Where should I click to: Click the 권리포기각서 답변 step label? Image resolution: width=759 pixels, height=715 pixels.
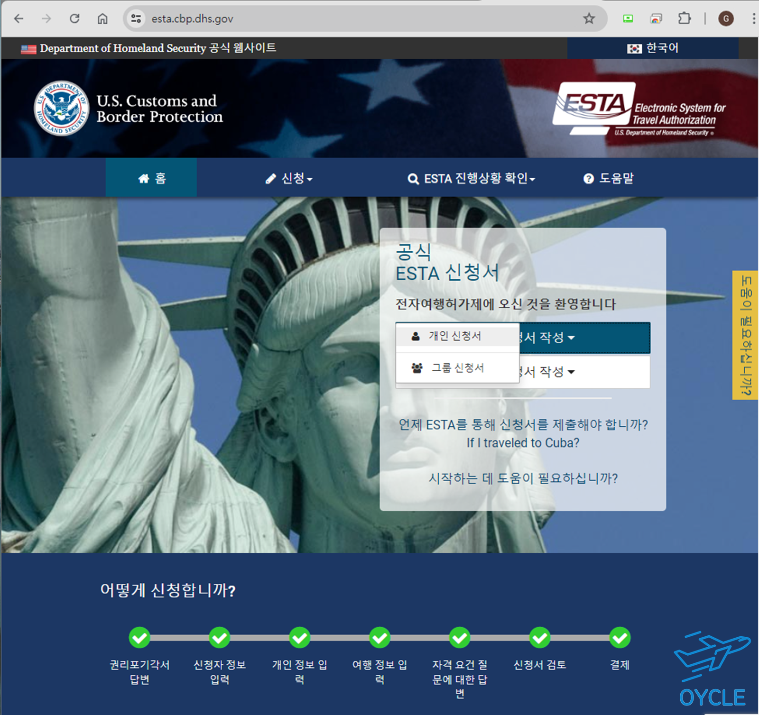tap(139, 672)
